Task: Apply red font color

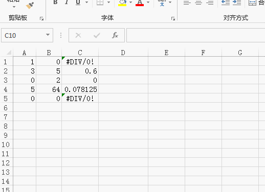Action: point(140,3)
